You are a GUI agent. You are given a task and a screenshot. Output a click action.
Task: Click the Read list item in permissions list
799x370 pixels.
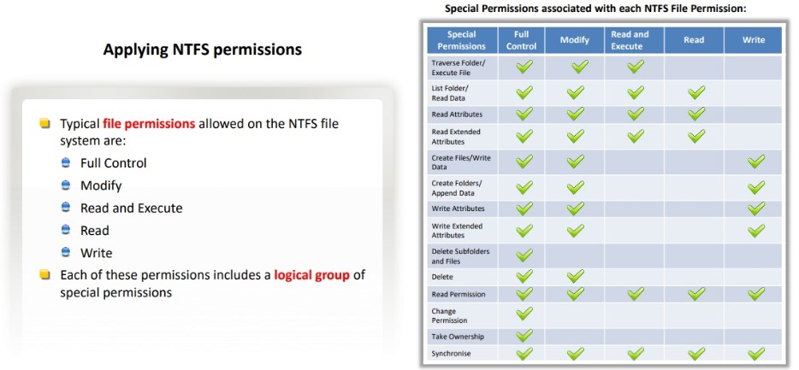pos(95,231)
